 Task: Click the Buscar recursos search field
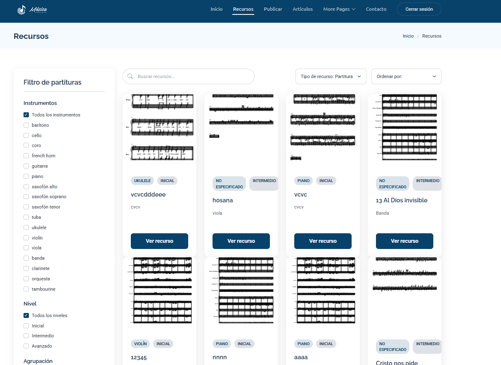tap(189, 76)
